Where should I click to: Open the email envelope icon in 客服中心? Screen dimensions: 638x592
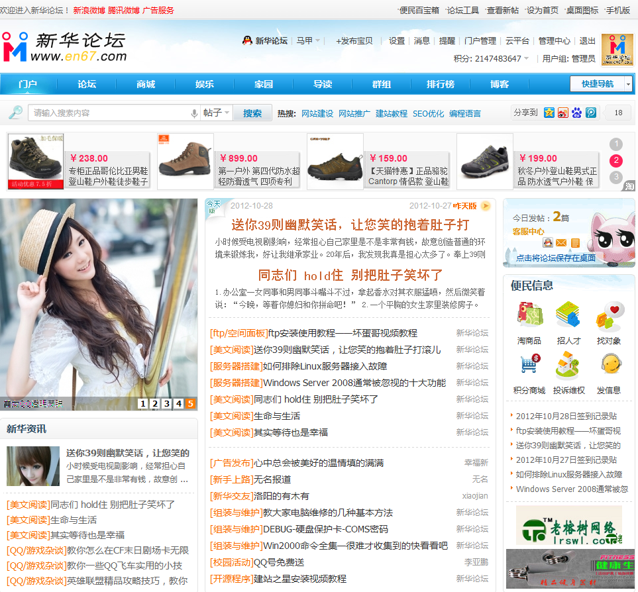[561, 242]
